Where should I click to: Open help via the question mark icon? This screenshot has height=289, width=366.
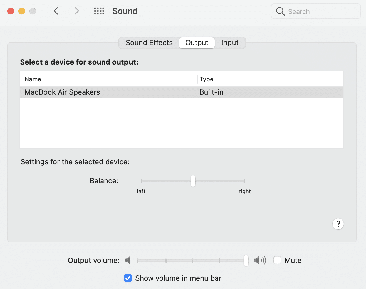(x=338, y=224)
